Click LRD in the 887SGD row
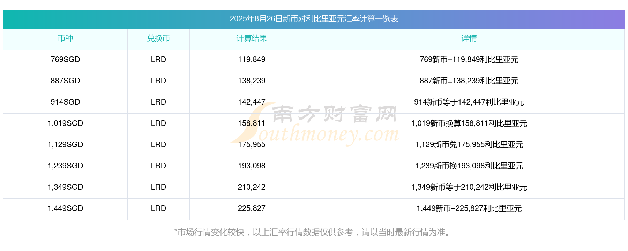The height and width of the screenshot is (251, 628). point(158,81)
